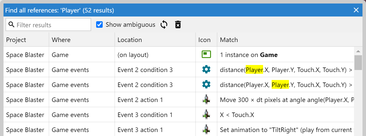Open the '1 instance on Game' match
This screenshot has height=136, width=366.
249,55
